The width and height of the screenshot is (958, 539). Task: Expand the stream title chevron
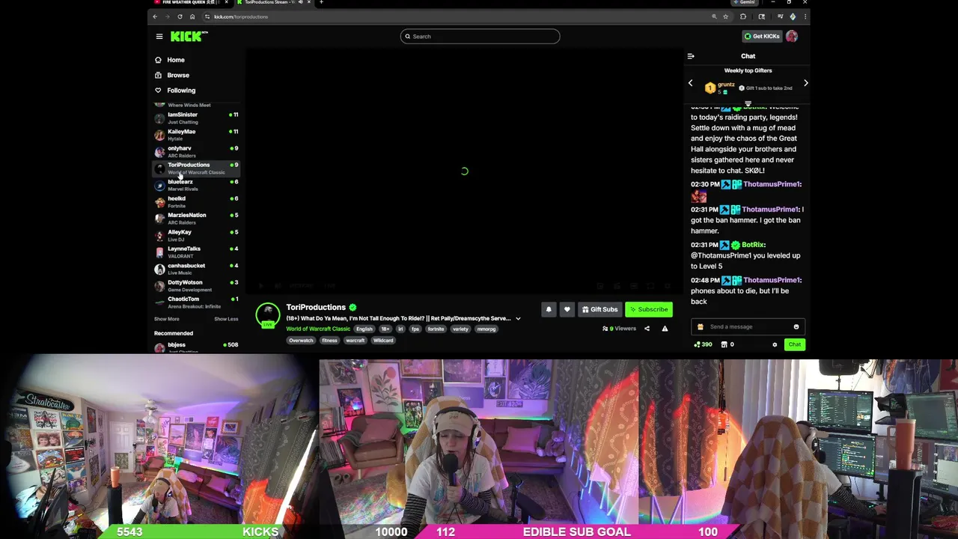click(x=517, y=319)
